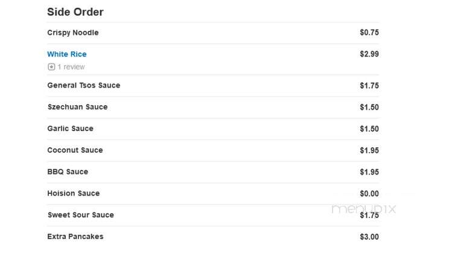Click the $0.75 Crispy Noodle price
This screenshot has width=472, height=259.
pos(369,33)
